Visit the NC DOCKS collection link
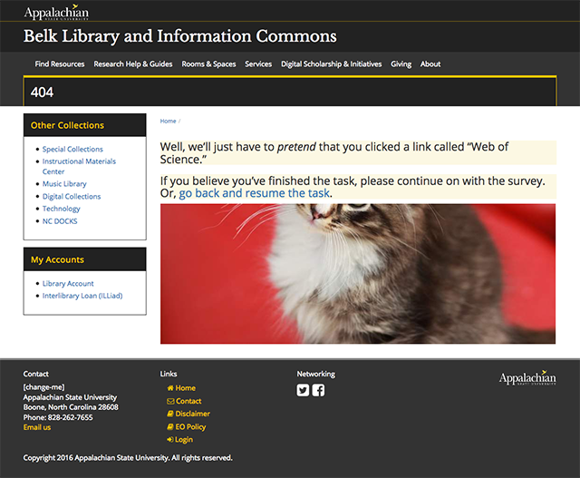The width and height of the screenshot is (580, 478). (x=61, y=220)
